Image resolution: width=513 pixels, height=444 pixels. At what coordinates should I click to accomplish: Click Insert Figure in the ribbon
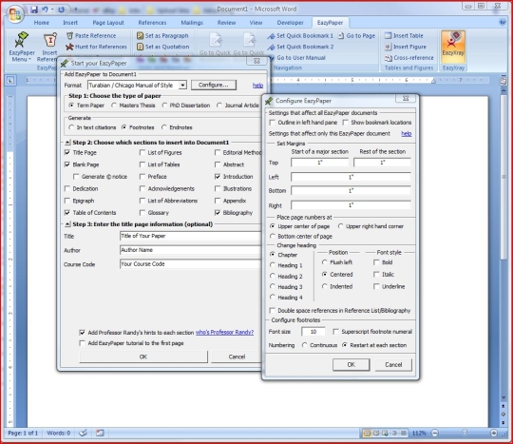click(406, 47)
